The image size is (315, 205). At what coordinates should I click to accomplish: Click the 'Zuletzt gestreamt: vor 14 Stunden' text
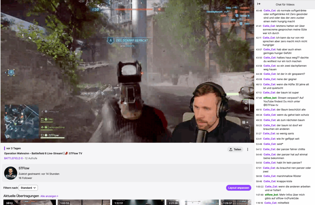39,174
